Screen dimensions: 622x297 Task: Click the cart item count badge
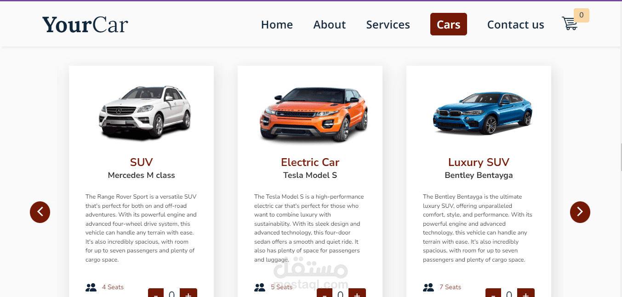pyautogui.click(x=582, y=15)
